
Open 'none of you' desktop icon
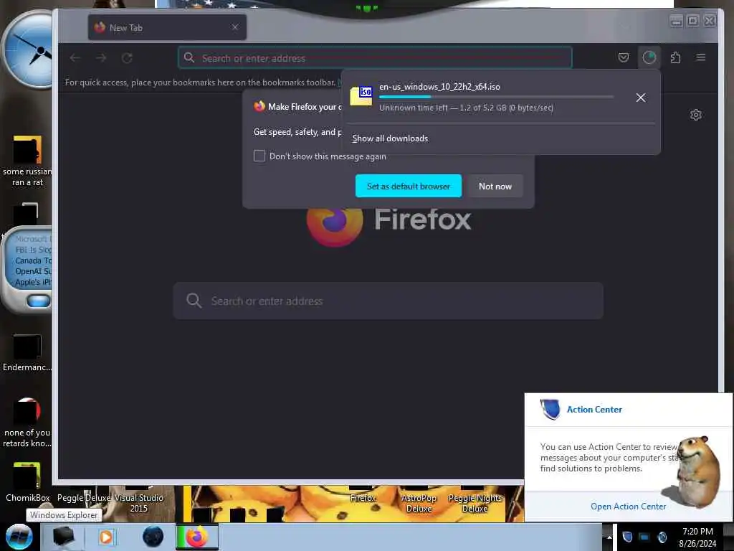27,423
